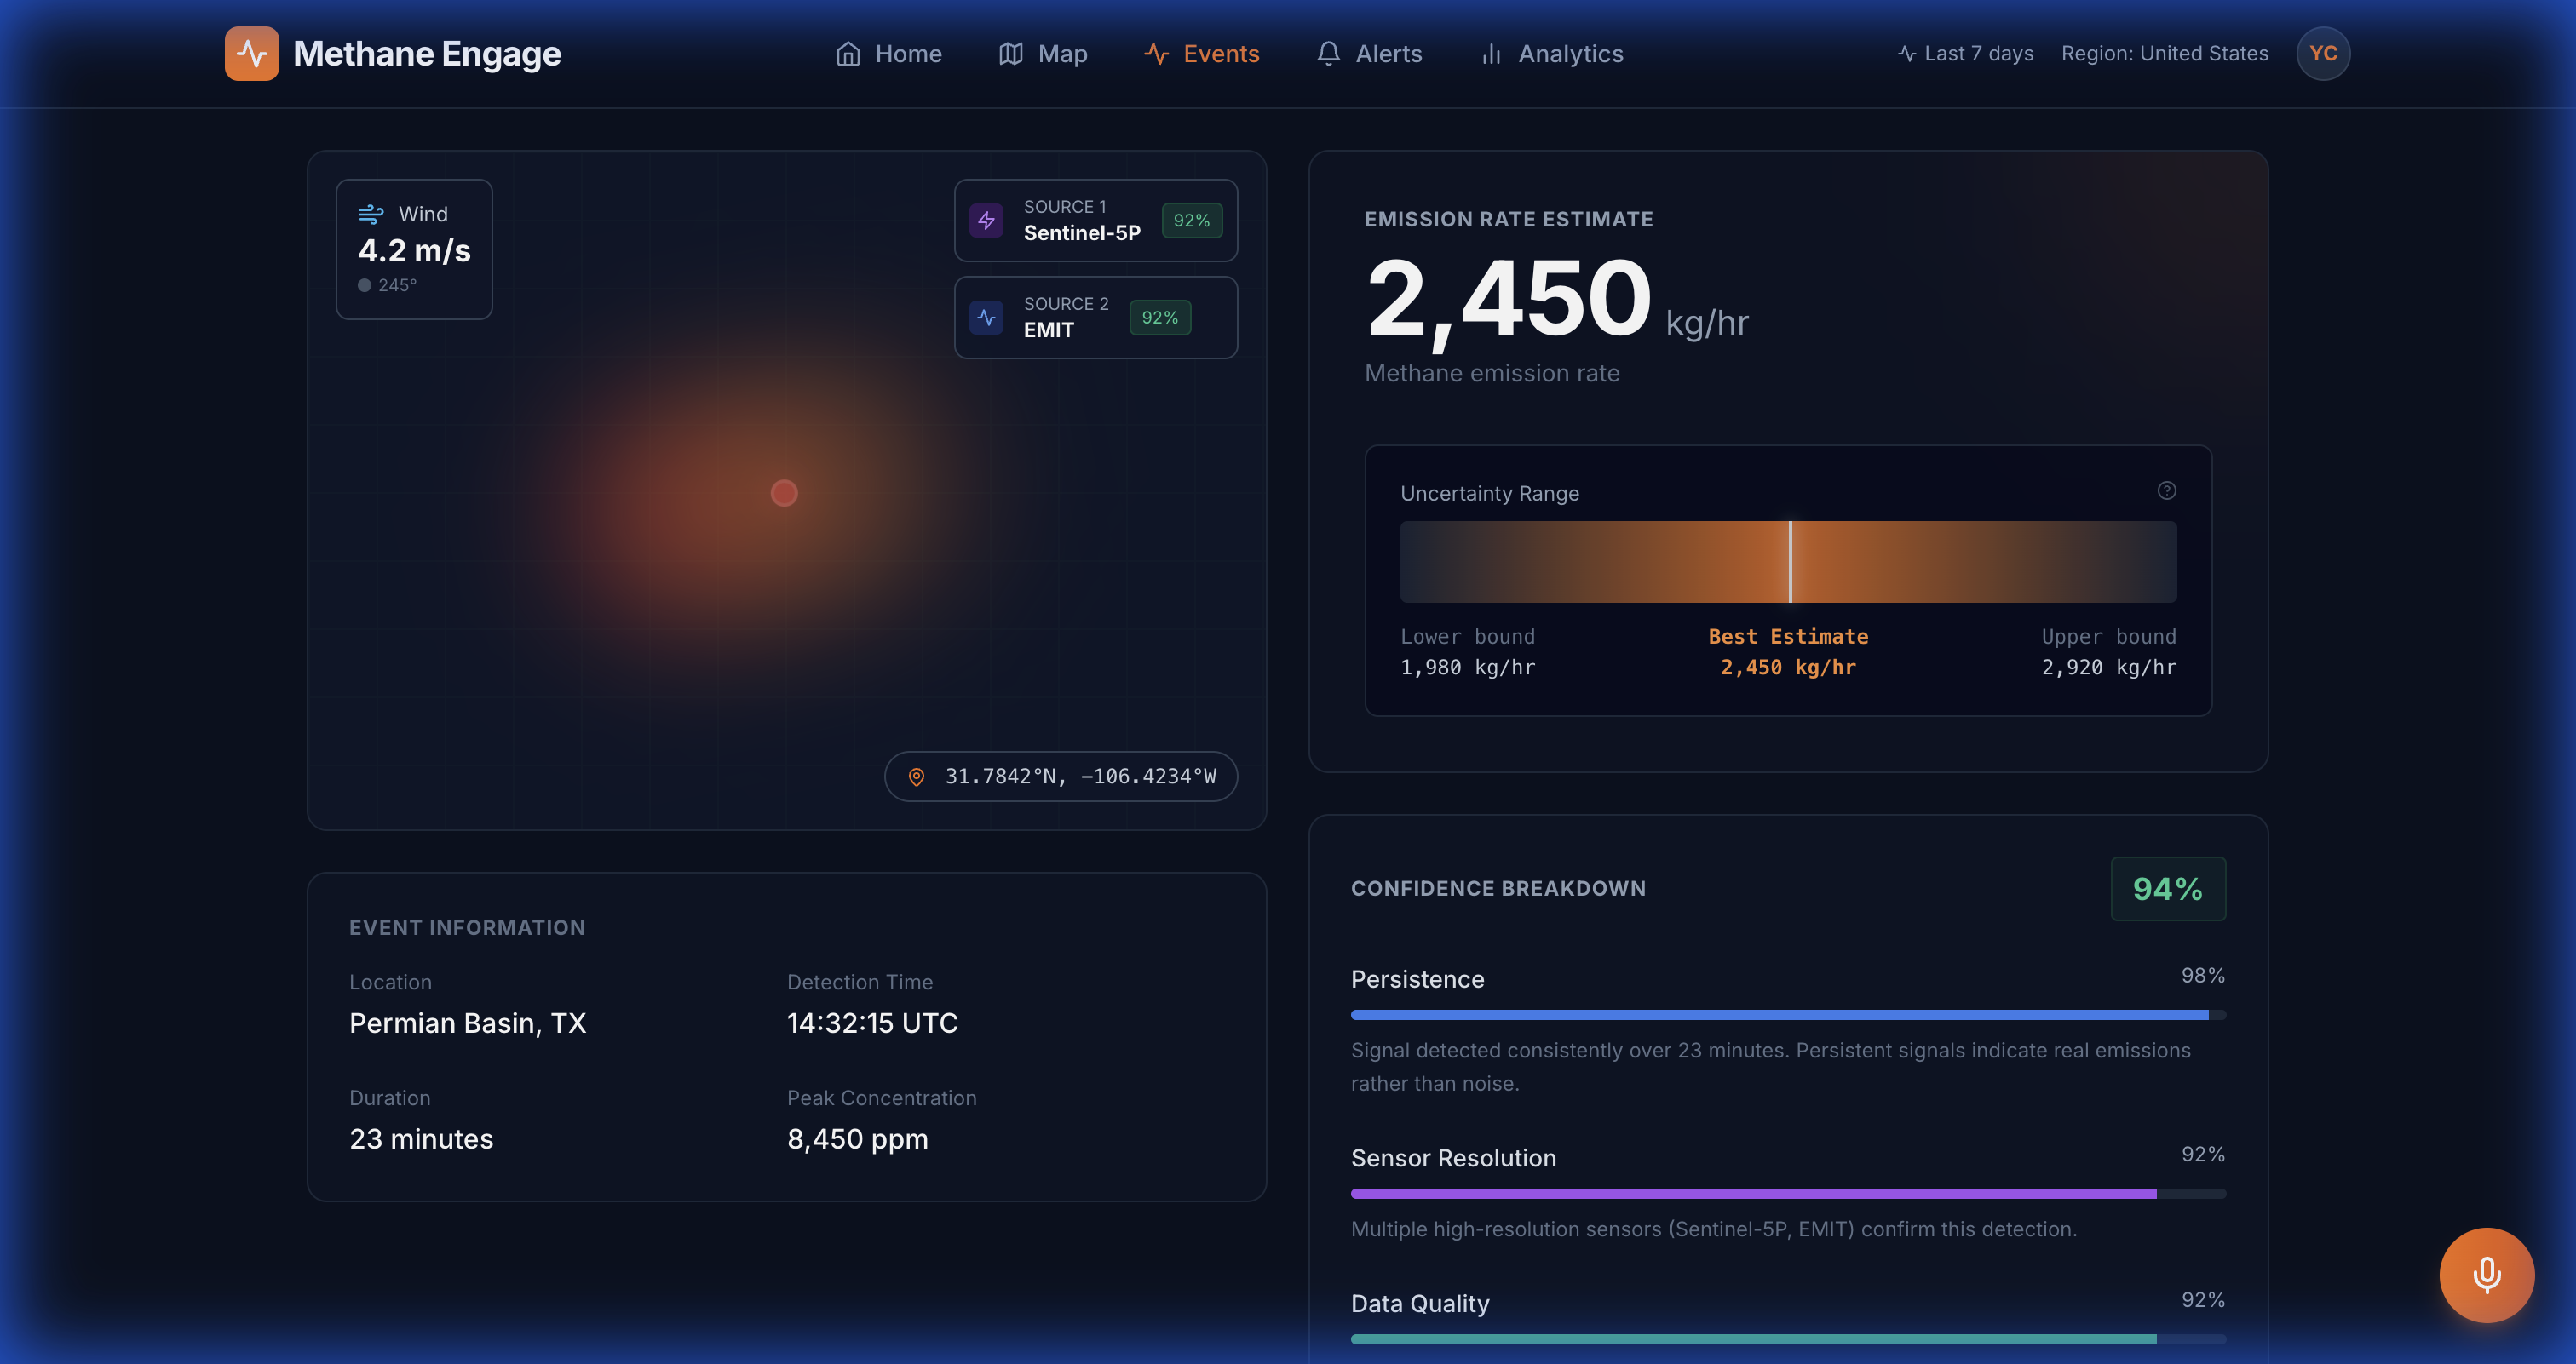The height and width of the screenshot is (1364, 2576).
Task: Click the 14:32:15 UTC detection time
Action: pos(872,1023)
